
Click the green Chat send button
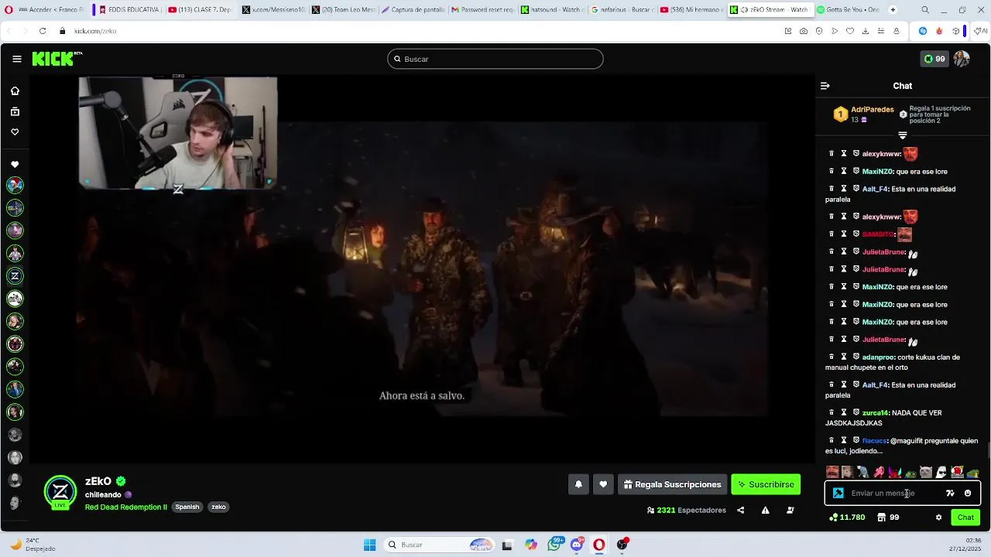point(965,518)
